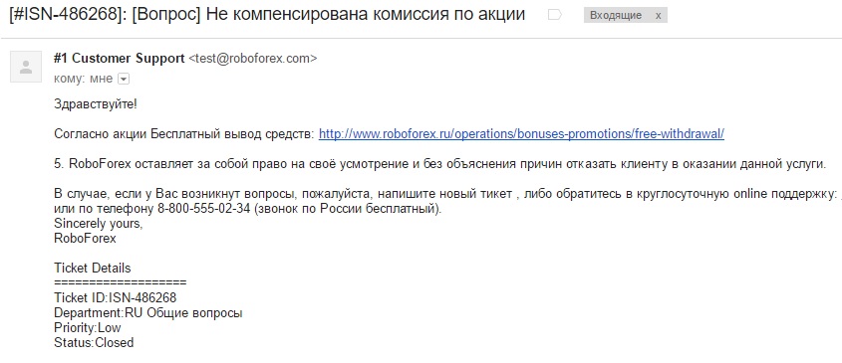Click the Ticket ID:ISN-486268 line
Screen dimensions: 842x363
(116, 297)
